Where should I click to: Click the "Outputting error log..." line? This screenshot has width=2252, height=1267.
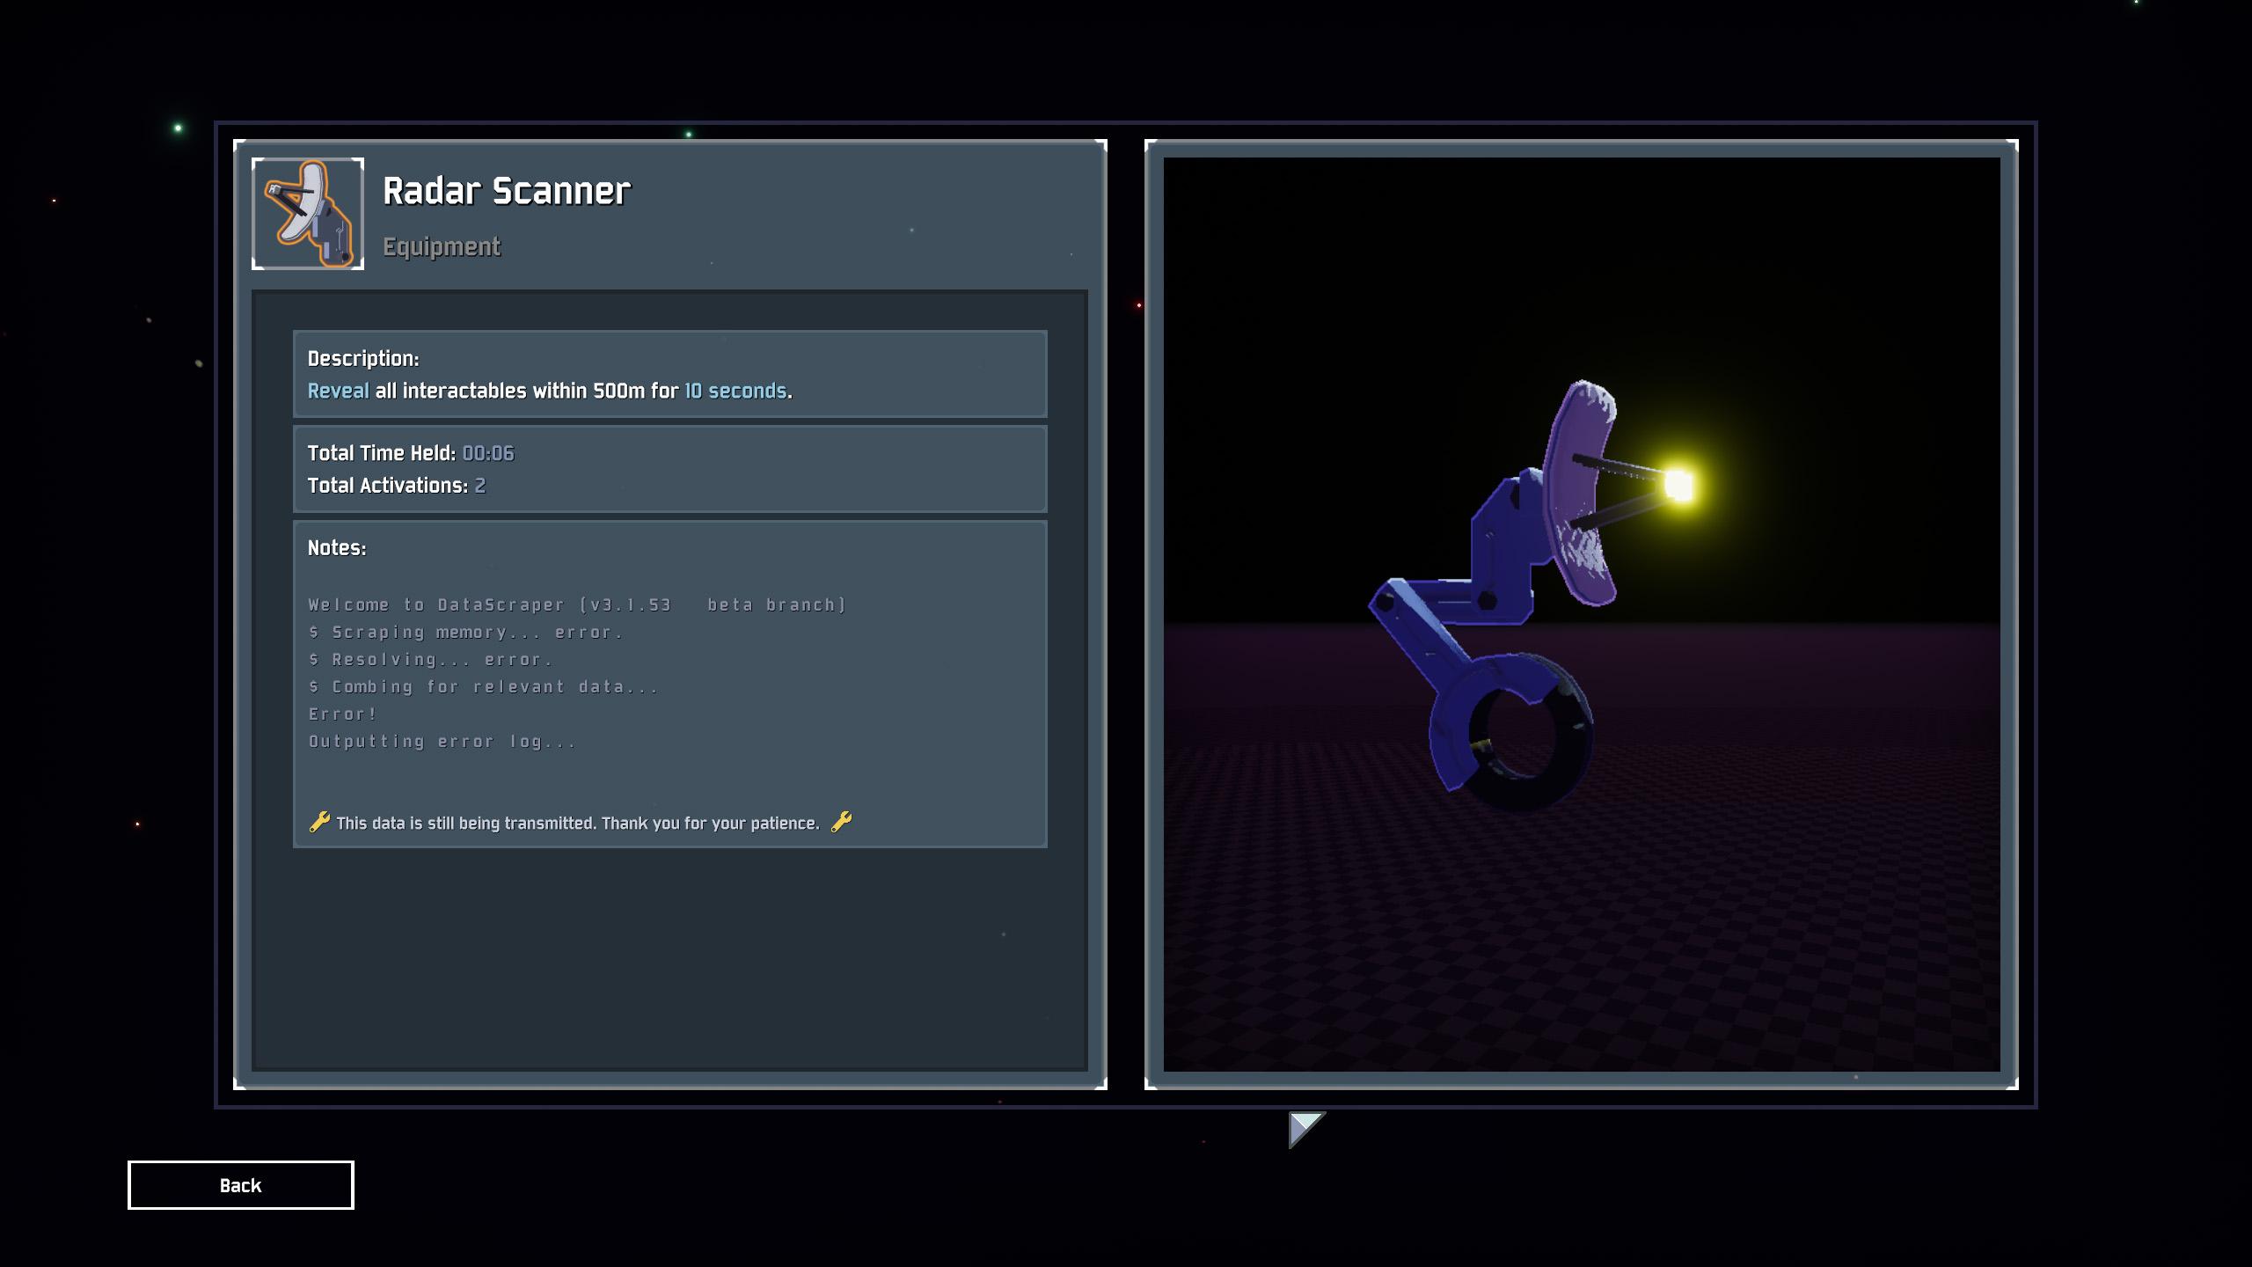[x=442, y=742]
